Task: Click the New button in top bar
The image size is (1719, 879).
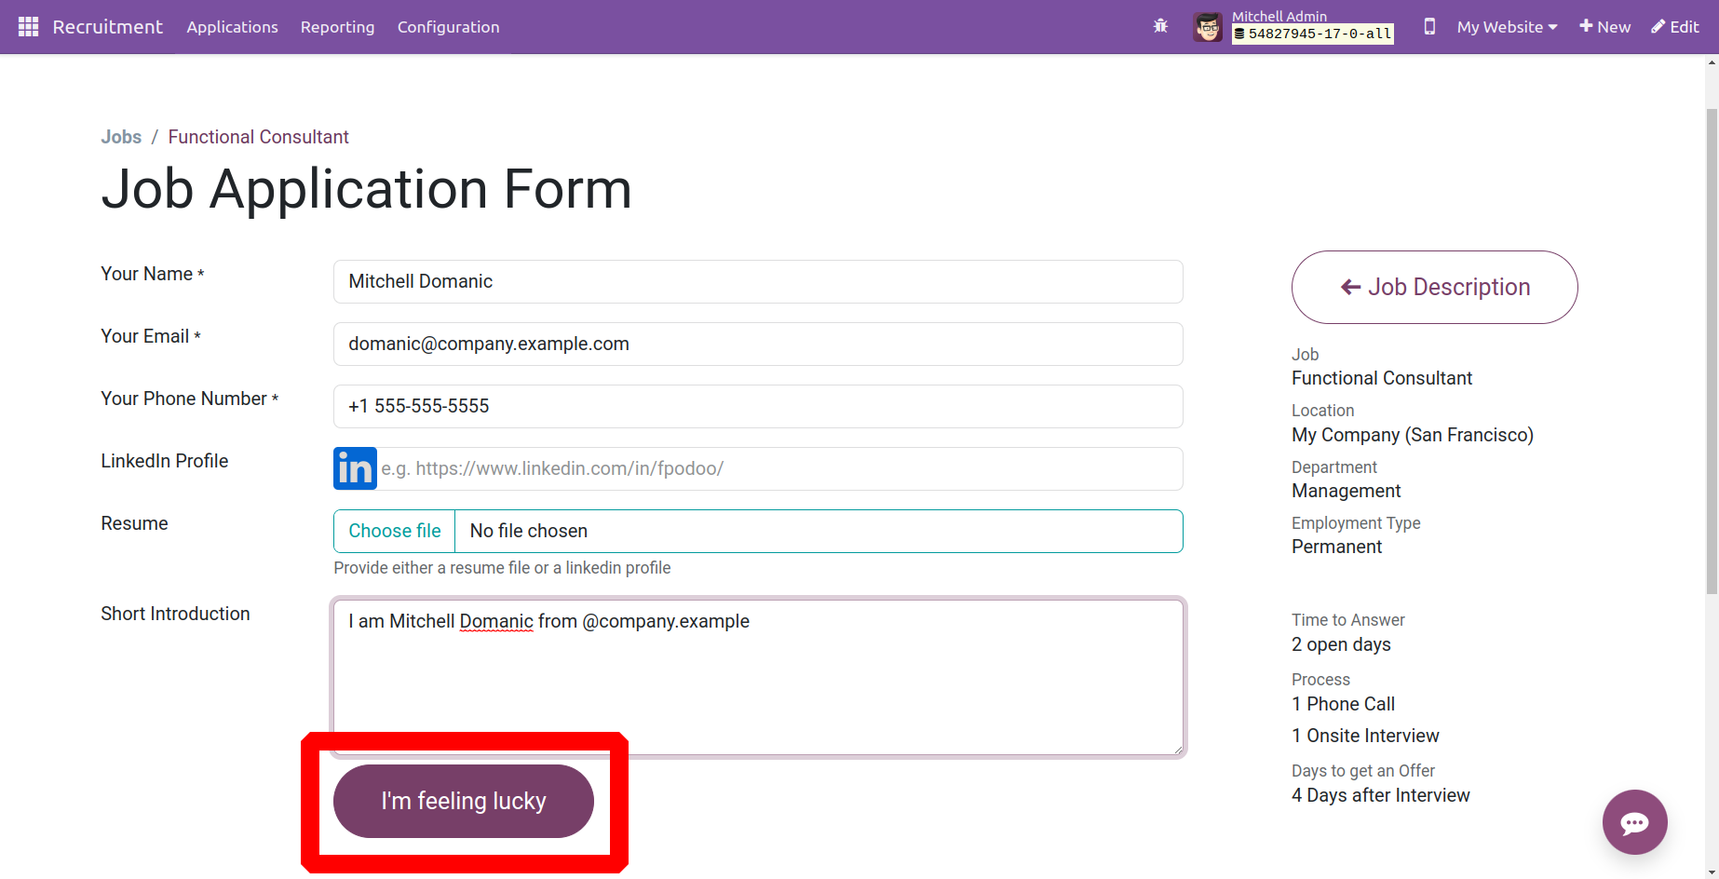Action: point(1604,27)
